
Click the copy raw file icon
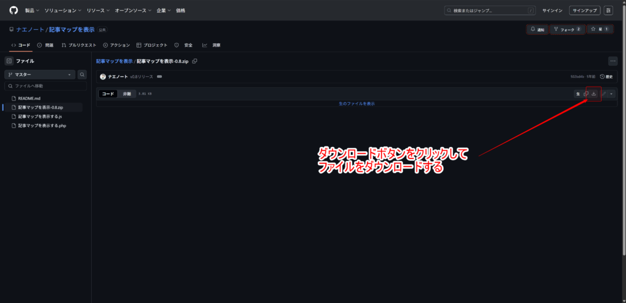(586, 94)
